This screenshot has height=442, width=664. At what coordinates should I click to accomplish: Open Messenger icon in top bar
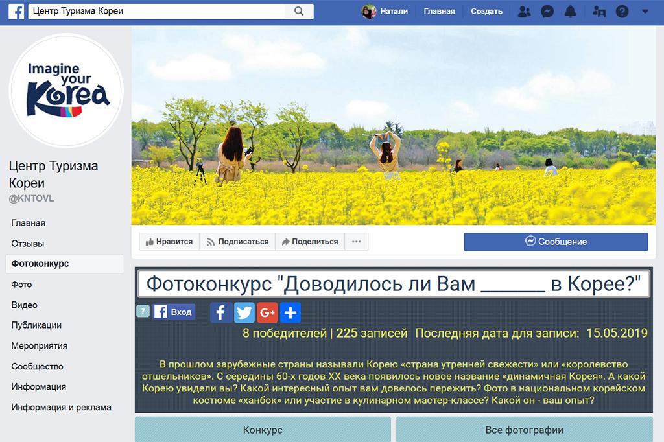click(547, 11)
